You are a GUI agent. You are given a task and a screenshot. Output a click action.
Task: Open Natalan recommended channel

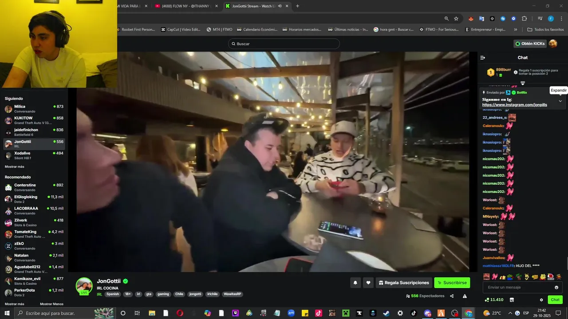pyautogui.click(x=34, y=257)
